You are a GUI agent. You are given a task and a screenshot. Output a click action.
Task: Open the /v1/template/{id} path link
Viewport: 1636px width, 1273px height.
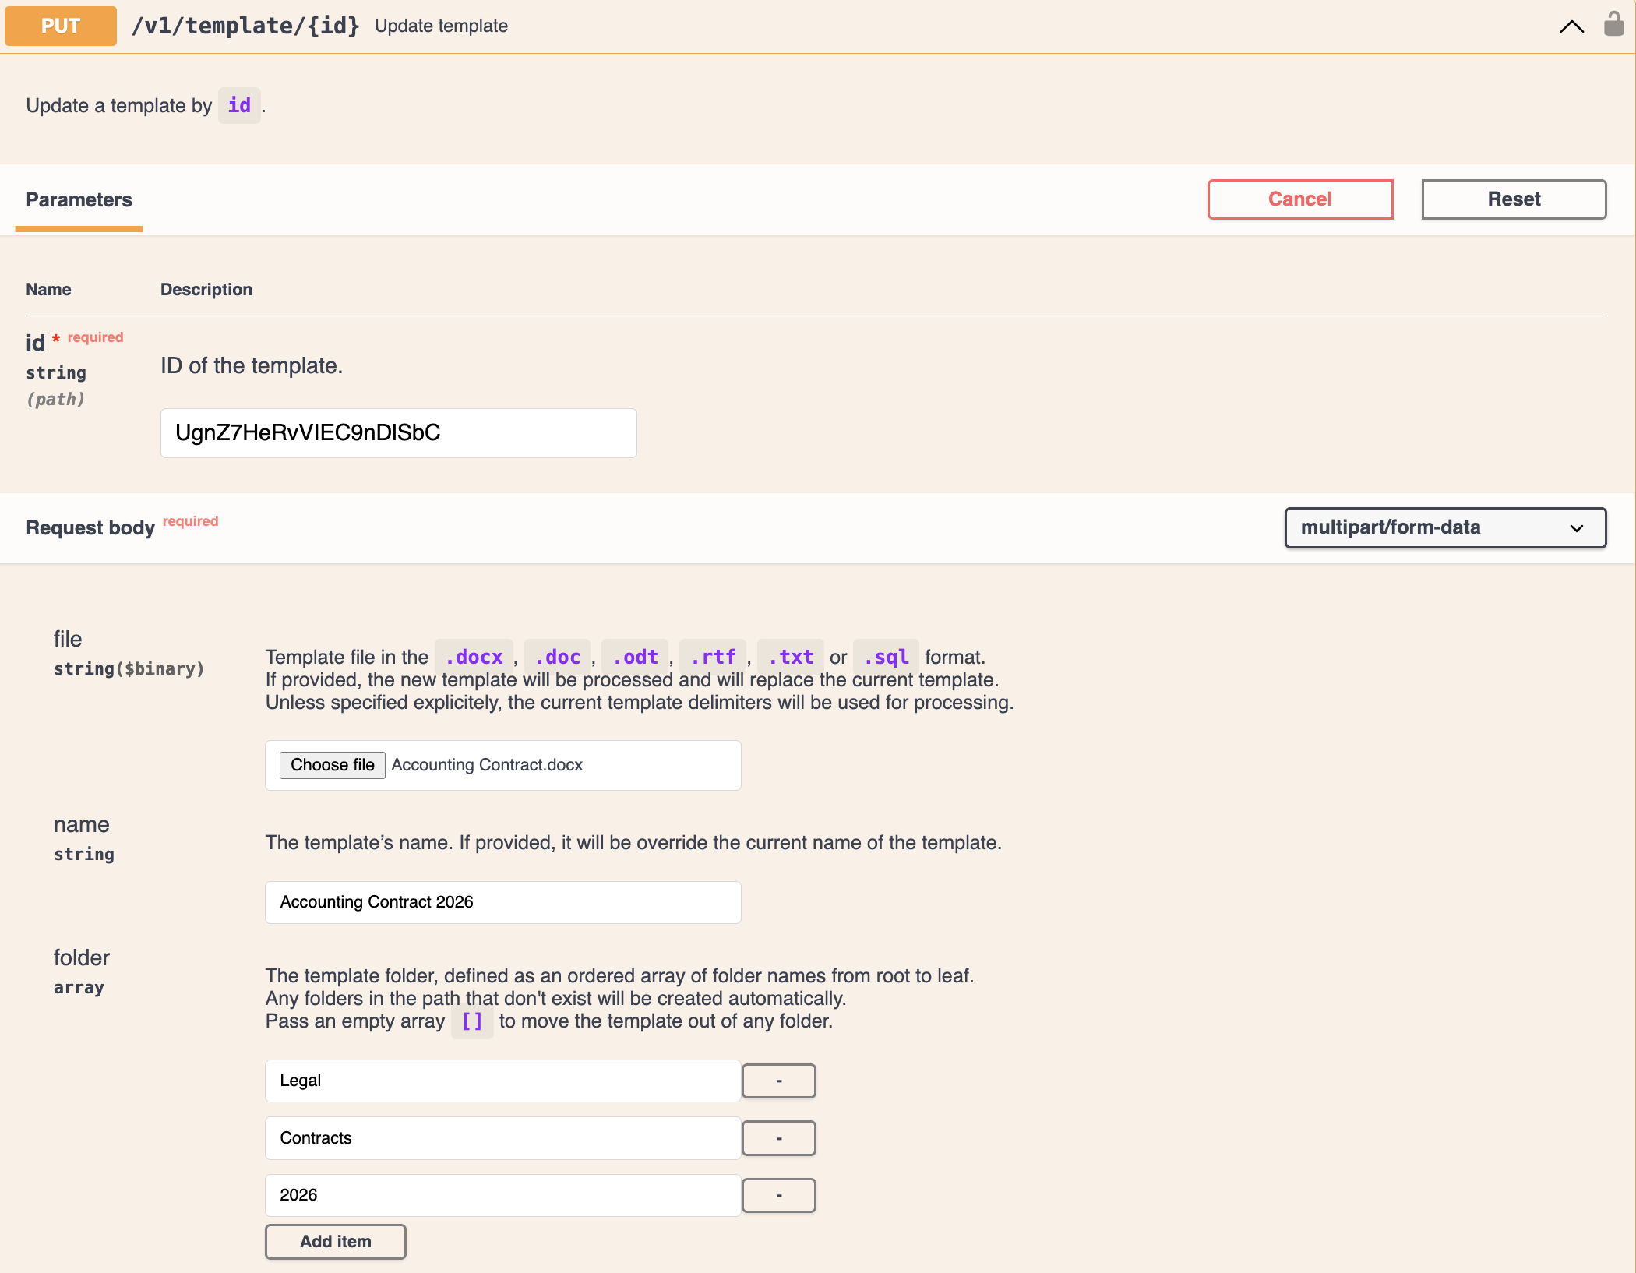(245, 26)
